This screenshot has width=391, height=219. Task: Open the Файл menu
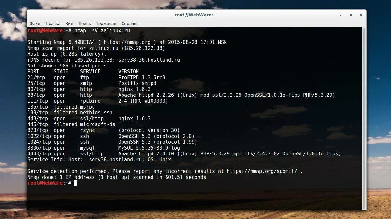click(x=35, y=23)
